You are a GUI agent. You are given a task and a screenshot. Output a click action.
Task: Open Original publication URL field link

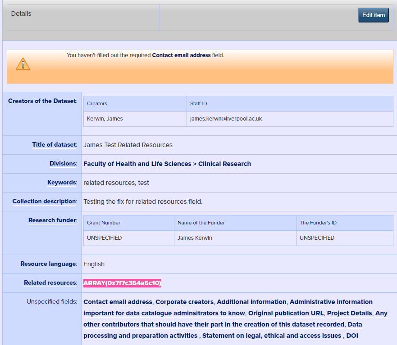(286, 313)
